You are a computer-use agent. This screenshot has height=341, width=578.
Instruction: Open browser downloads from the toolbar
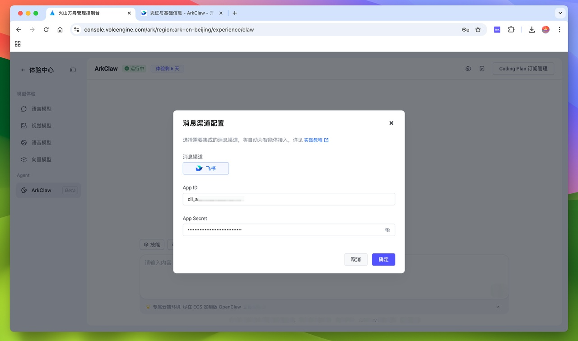(x=531, y=29)
